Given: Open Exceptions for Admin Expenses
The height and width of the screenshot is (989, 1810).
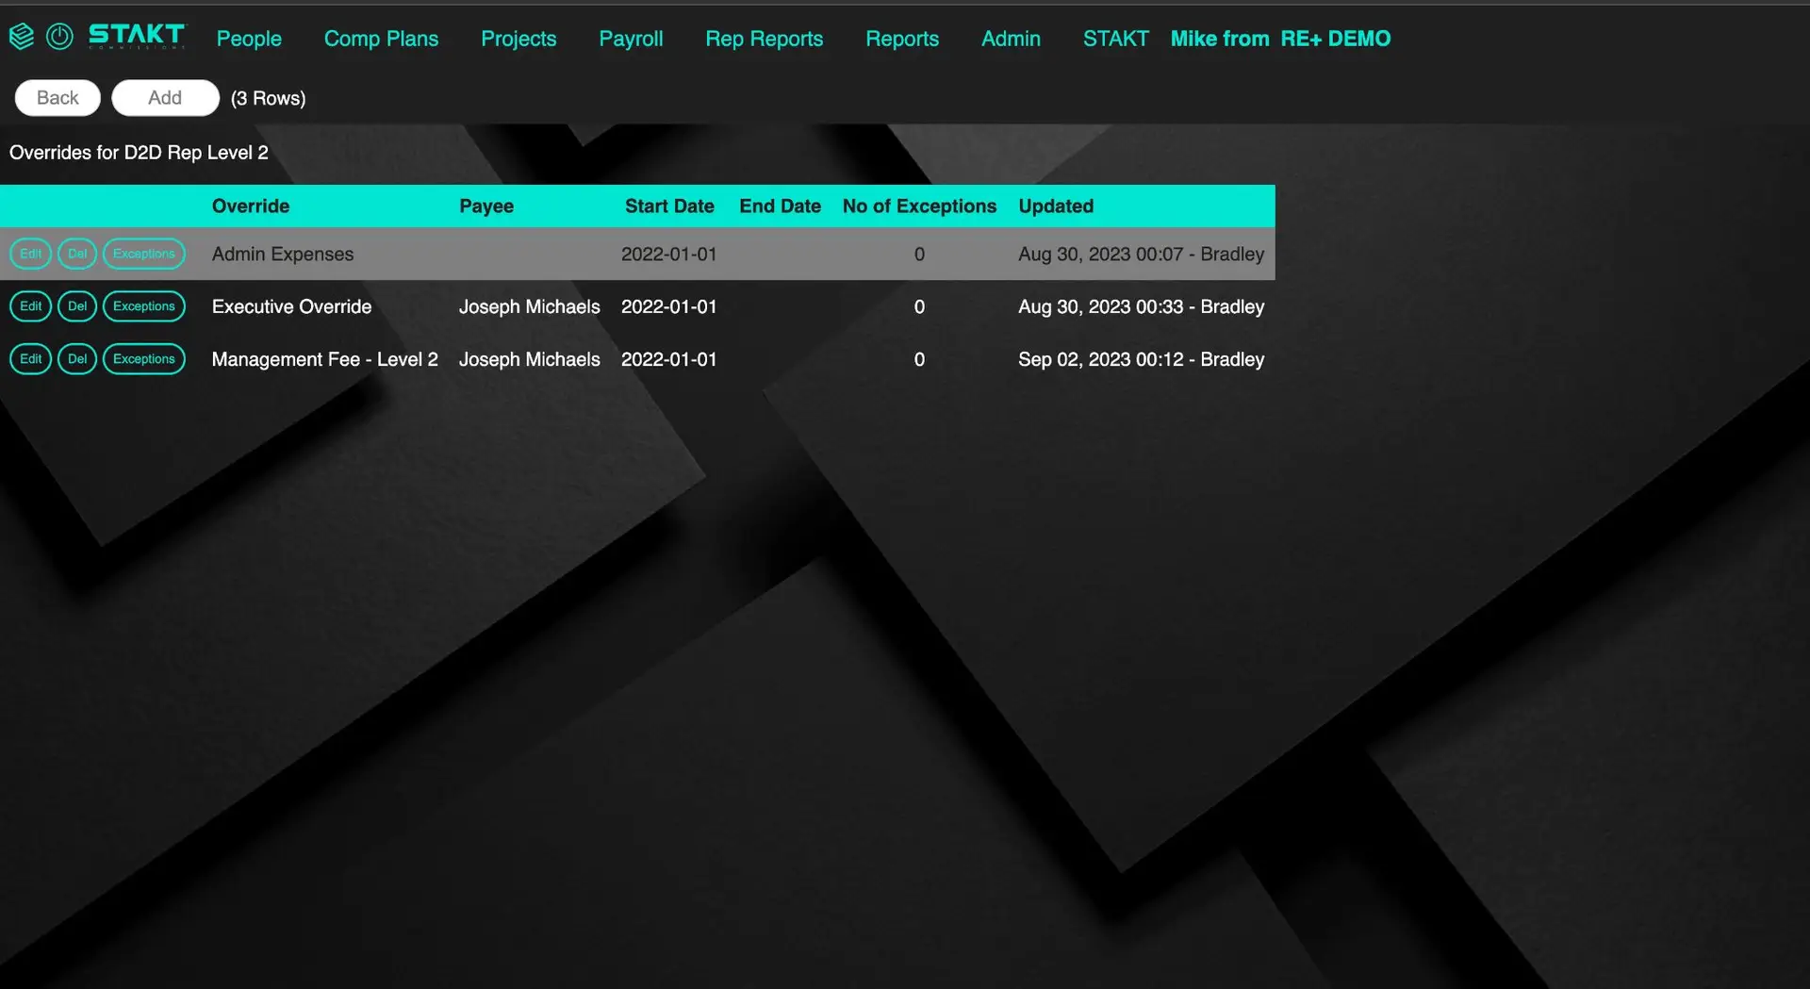Looking at the screenshot, I should [x=144, y=254].
